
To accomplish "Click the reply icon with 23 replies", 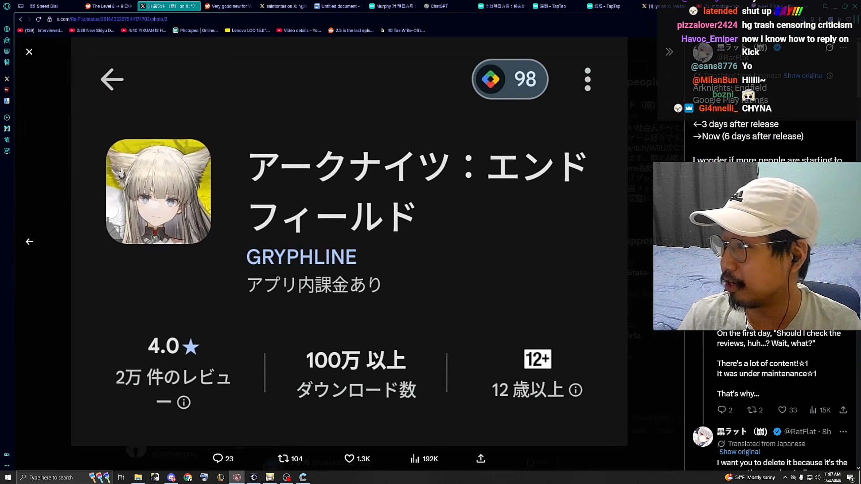I will click(218, 458).
